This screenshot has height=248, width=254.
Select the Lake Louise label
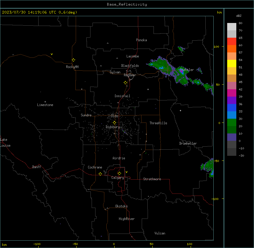click(x=5, y=143)
